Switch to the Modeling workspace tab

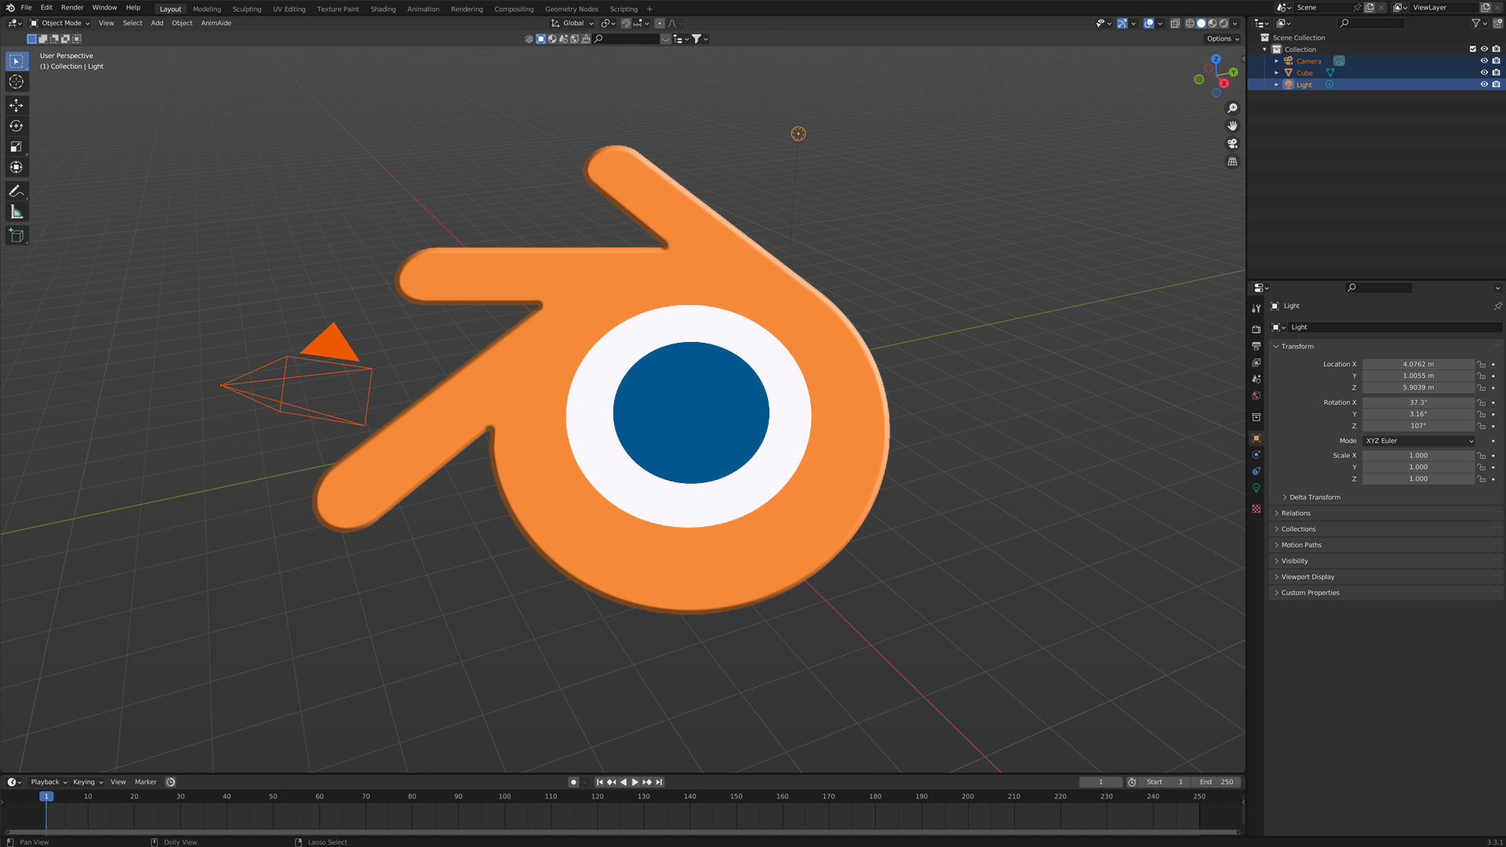(207, 9)
